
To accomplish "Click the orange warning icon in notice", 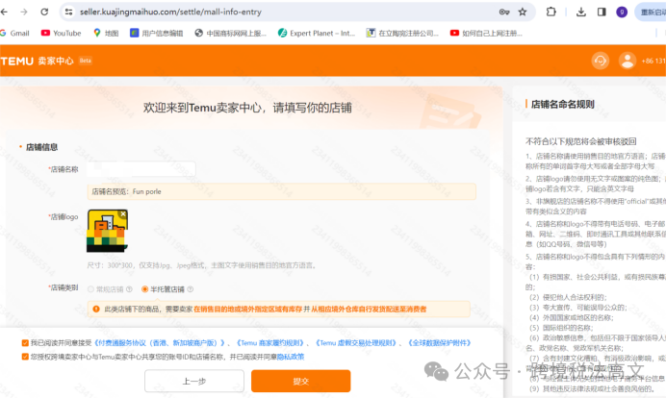I will (96, 309).
